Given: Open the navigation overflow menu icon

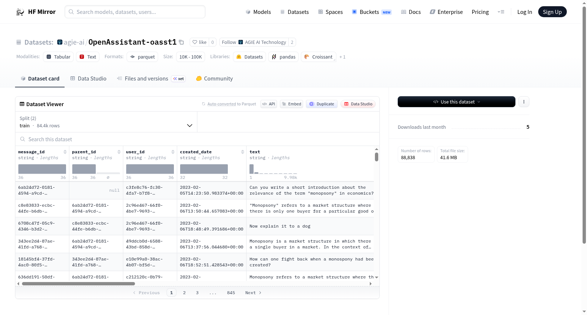Looking at the screenshot, I should coord(501,12).
